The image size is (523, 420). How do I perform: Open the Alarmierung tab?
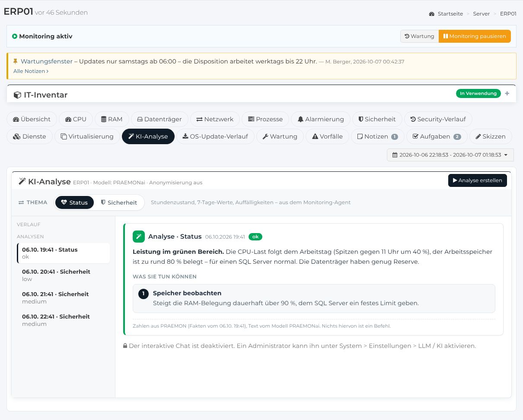click(321, 119)
